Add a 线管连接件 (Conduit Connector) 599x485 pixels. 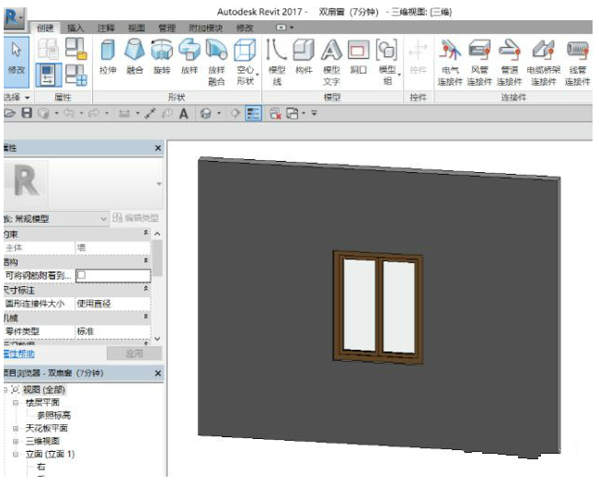[577, 63]
